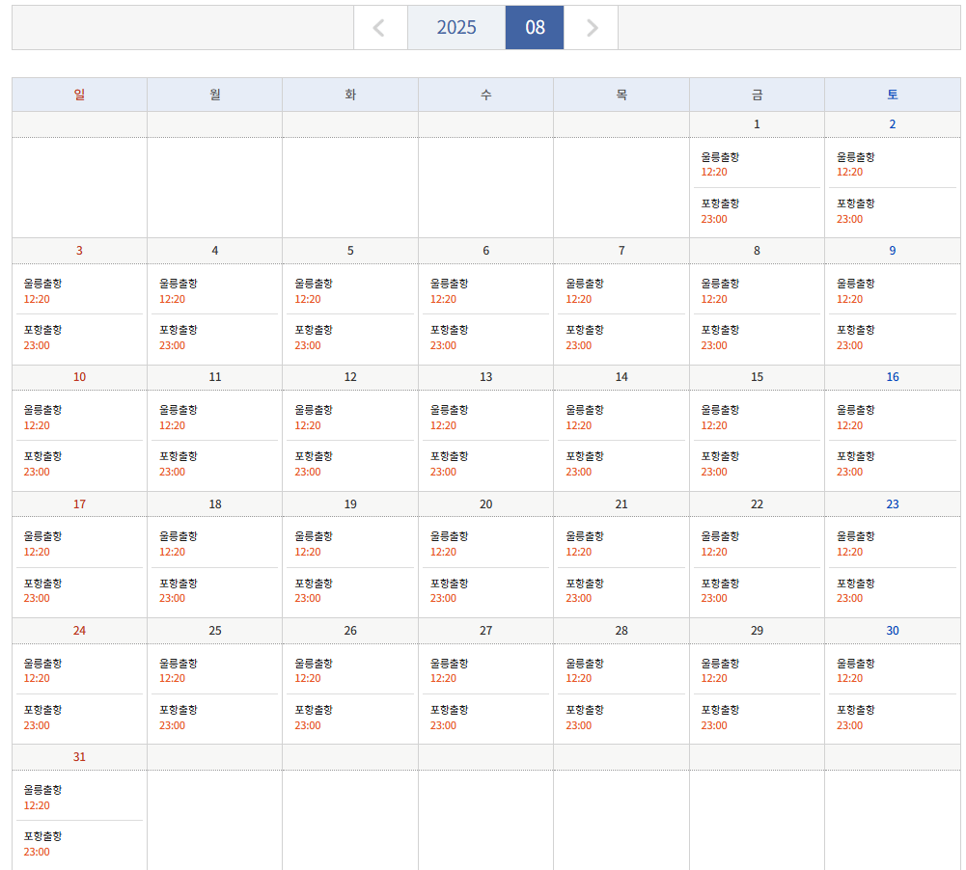Select date 3 in the calendar
This screenshot has width=966, height=870.
(79, 251)
